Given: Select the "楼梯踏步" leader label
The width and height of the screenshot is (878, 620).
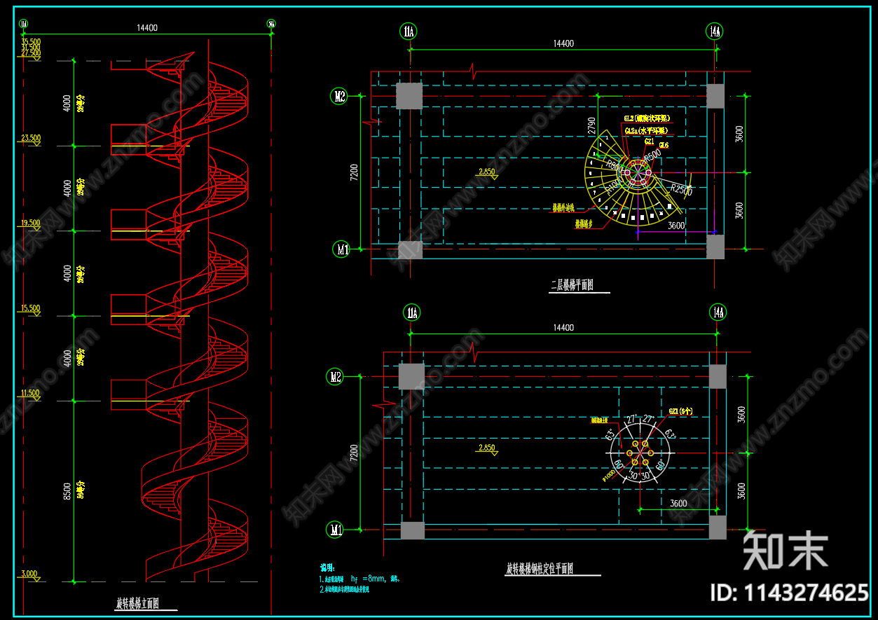Looking at the screenshot, I should tap(584, 224).
